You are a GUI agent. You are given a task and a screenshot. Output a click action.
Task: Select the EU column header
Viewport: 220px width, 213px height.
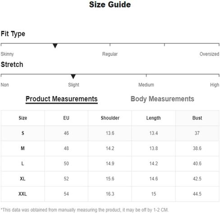pos(66,118)
